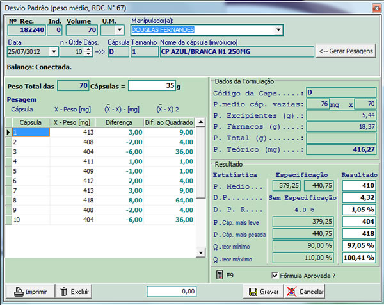Screen dimensions: 384x305
Task: Click weight 412 in capsule row 6
Action: pos(72,181)
